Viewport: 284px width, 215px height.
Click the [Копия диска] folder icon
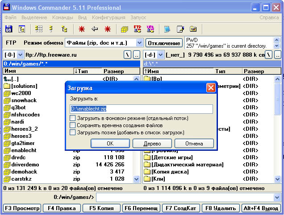[x=147, y=172]
